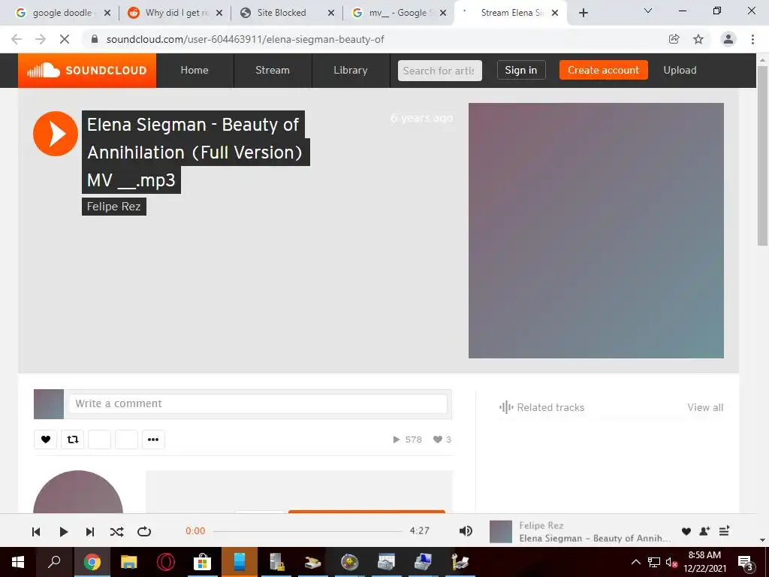Screen dimensions: 769x577
Task: Share this page from the address bar
Action: 674,39
